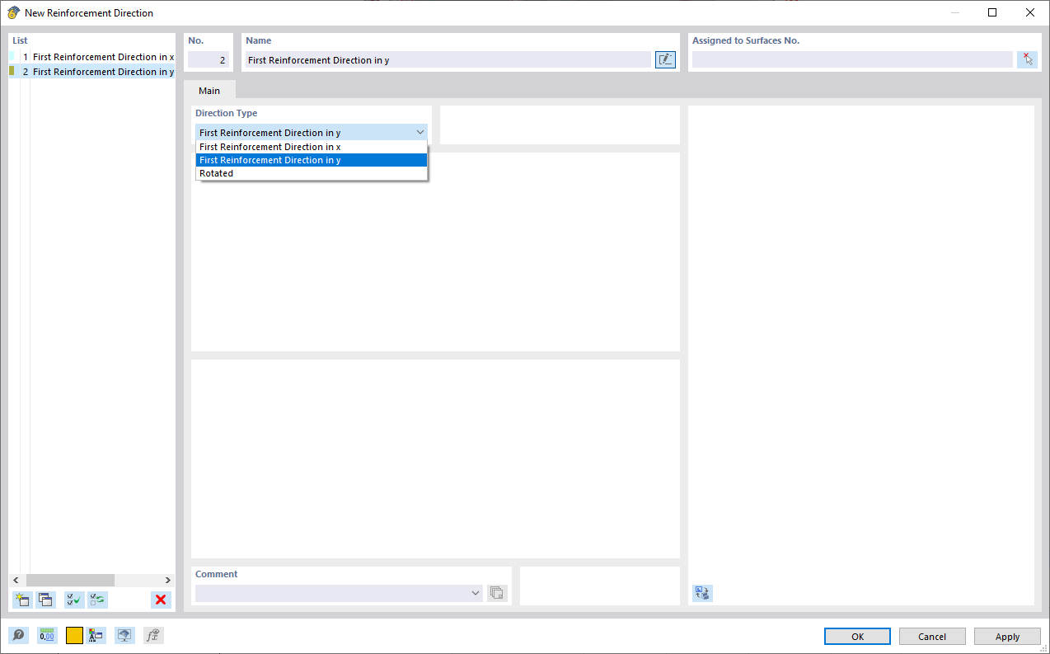This screenshot has height=654, width=1050.
Task: Click the transfer icon below the graphics panel
Action: click(702, 593)
